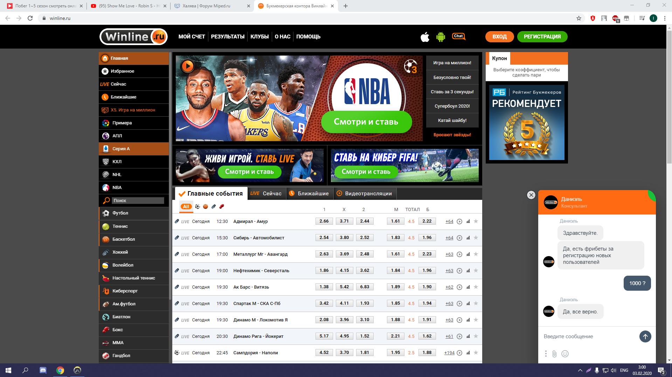Image resolution: width=672 pixels, height=377 pixels.
Task: Expand +64 markets for Сибирь - Автомобилист
Action: [x=449, y=238]
